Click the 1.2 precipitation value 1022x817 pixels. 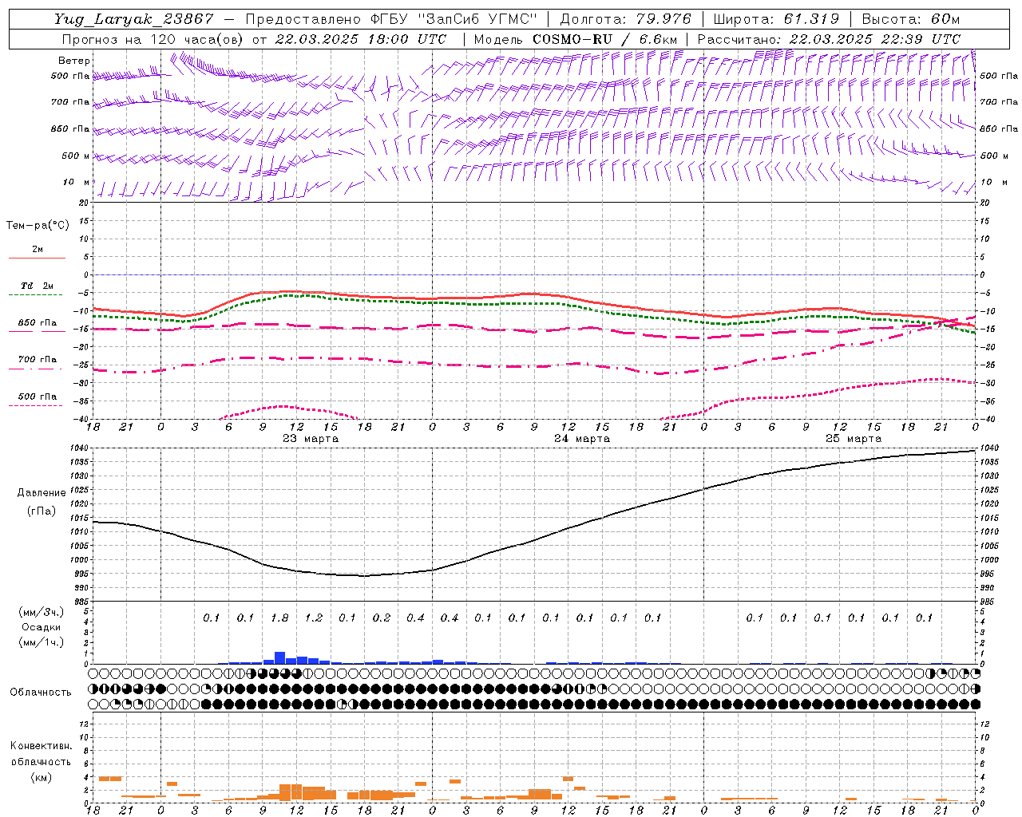pyautogui.click(x=314, y=618)
